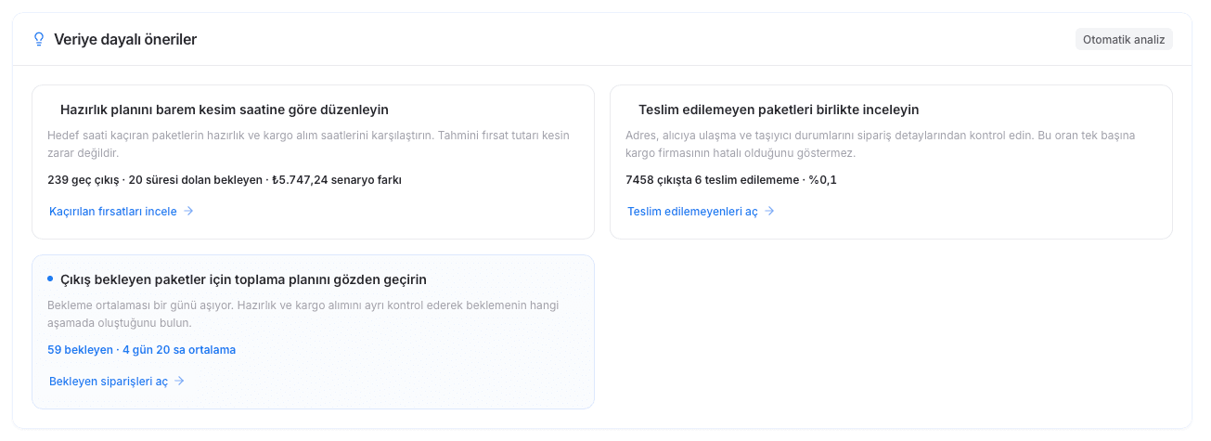
Task: Select the heading Çıkış bekleyen paketler için toplama planını
Action: (x=243, y=279)
